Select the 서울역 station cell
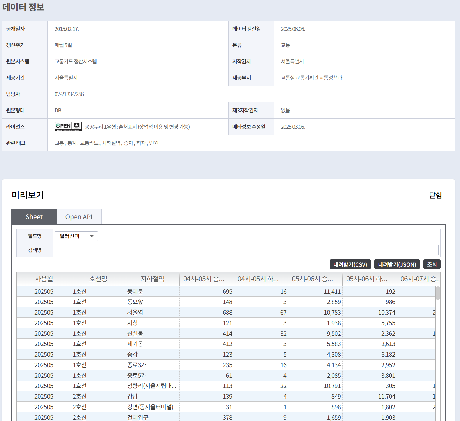 pyautogui.click(x=152, y=313)
